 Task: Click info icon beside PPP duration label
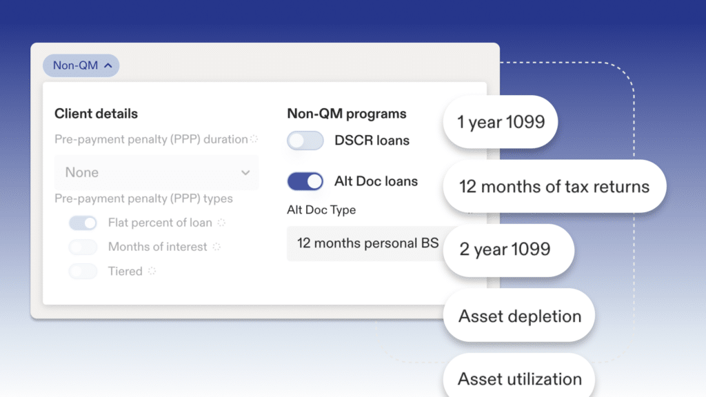coord(254,139)
